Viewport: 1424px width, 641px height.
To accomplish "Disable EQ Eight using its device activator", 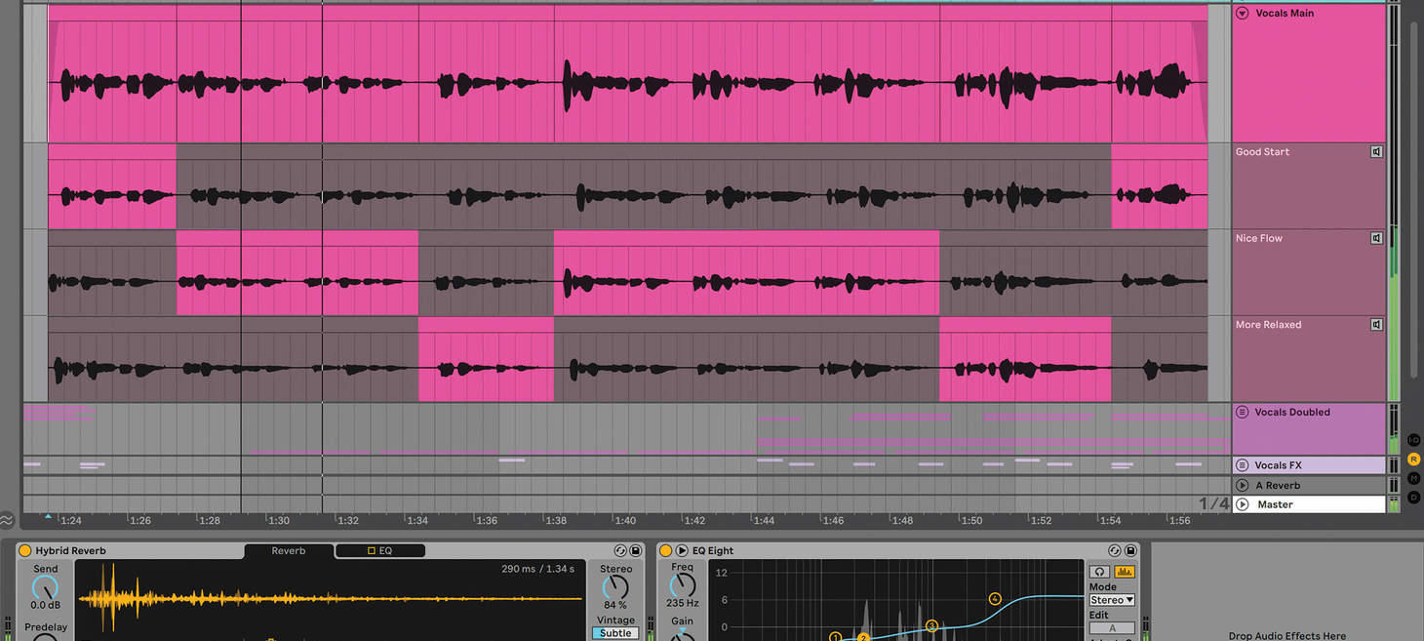I will click(x=666, y=551).
